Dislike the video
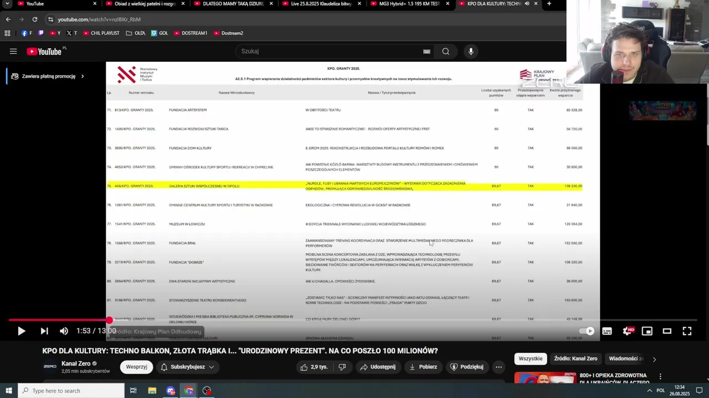 coord(342,367)
